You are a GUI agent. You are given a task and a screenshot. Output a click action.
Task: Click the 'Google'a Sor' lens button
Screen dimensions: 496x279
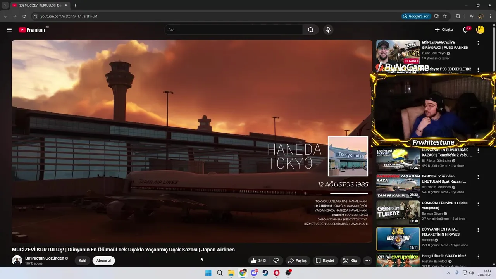click(x=416, y=16)
